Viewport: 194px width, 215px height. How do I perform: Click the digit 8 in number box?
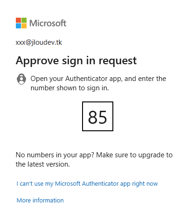click(x=93, y=117)
